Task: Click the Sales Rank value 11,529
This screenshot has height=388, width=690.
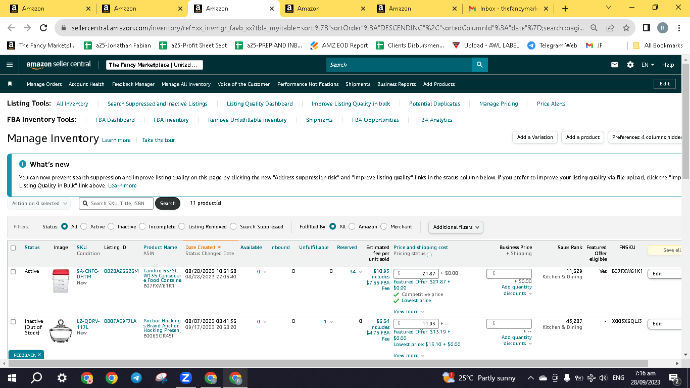Action: click(x=574, y=271)
